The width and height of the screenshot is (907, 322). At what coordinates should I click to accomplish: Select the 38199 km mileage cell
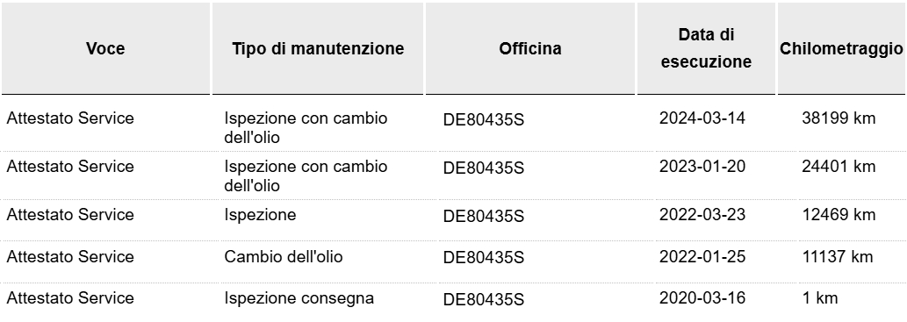pos(839,118)
